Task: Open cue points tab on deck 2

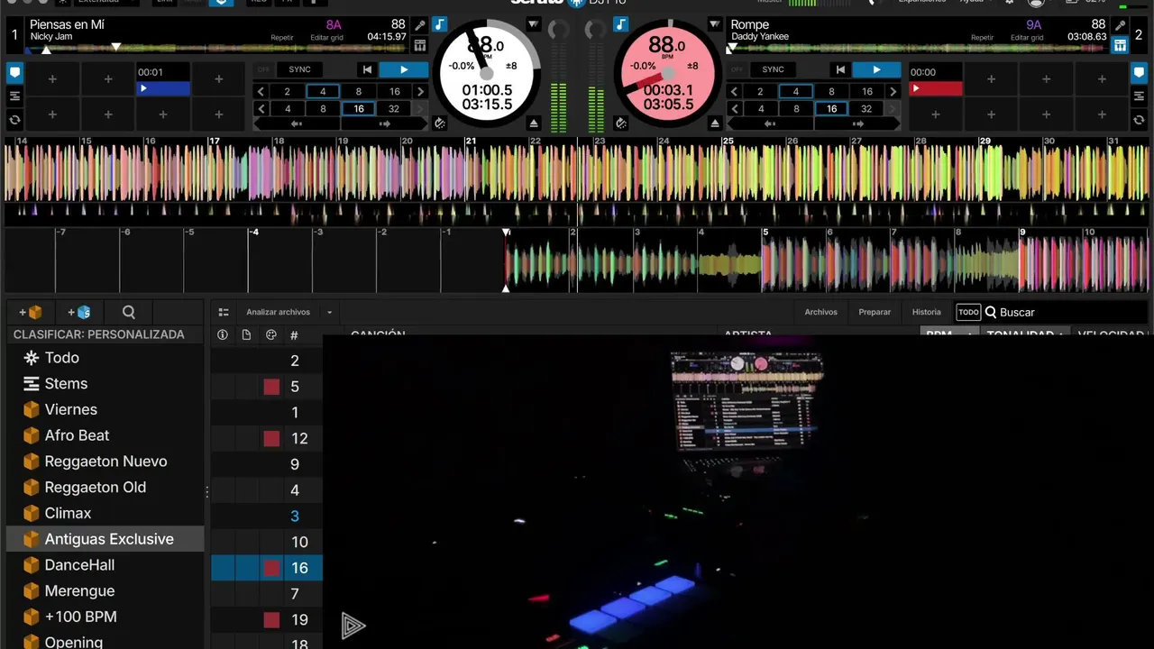Action: [1139, 72]
